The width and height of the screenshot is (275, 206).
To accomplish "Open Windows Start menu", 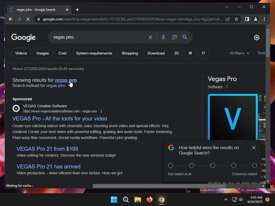I will coord(114,200).
